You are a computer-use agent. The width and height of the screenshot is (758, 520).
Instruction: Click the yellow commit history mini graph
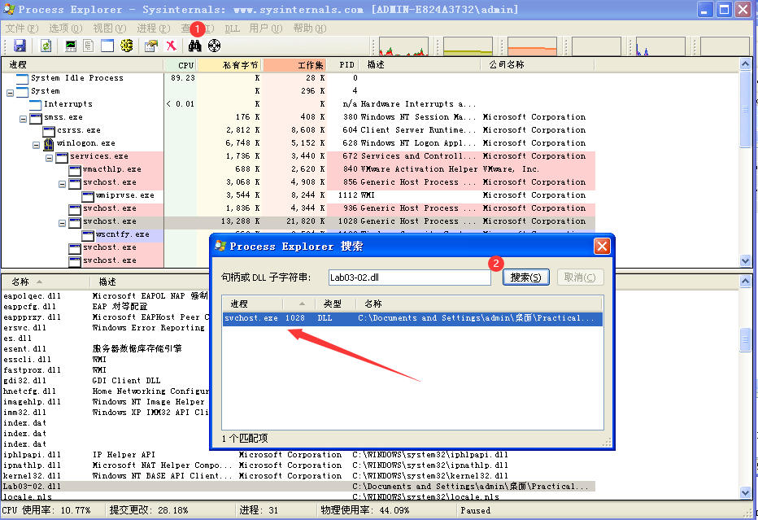[468, 46]
